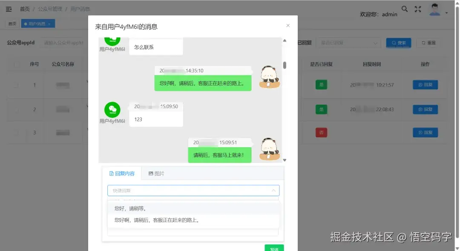This screenshot has height=251, width=460.
Task: Collapse the sidebar with the hamburger icon
Action: tap(9, 9)
